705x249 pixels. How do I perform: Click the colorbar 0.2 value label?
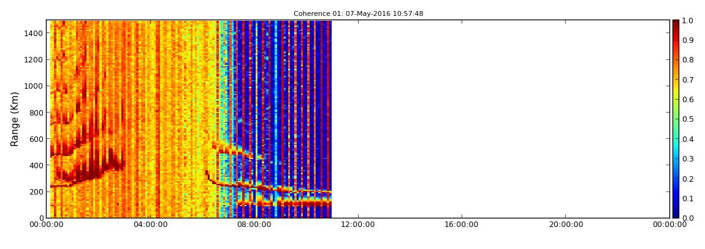(689, 179)
